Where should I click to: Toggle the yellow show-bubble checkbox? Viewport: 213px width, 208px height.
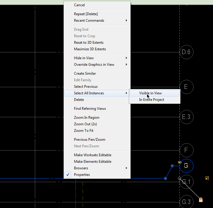207,178
